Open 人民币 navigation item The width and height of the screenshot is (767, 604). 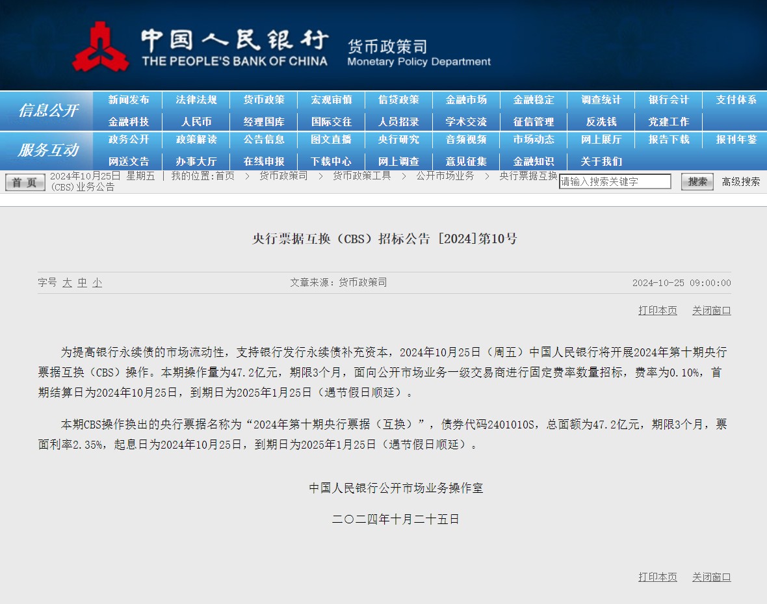click(196, 122)
